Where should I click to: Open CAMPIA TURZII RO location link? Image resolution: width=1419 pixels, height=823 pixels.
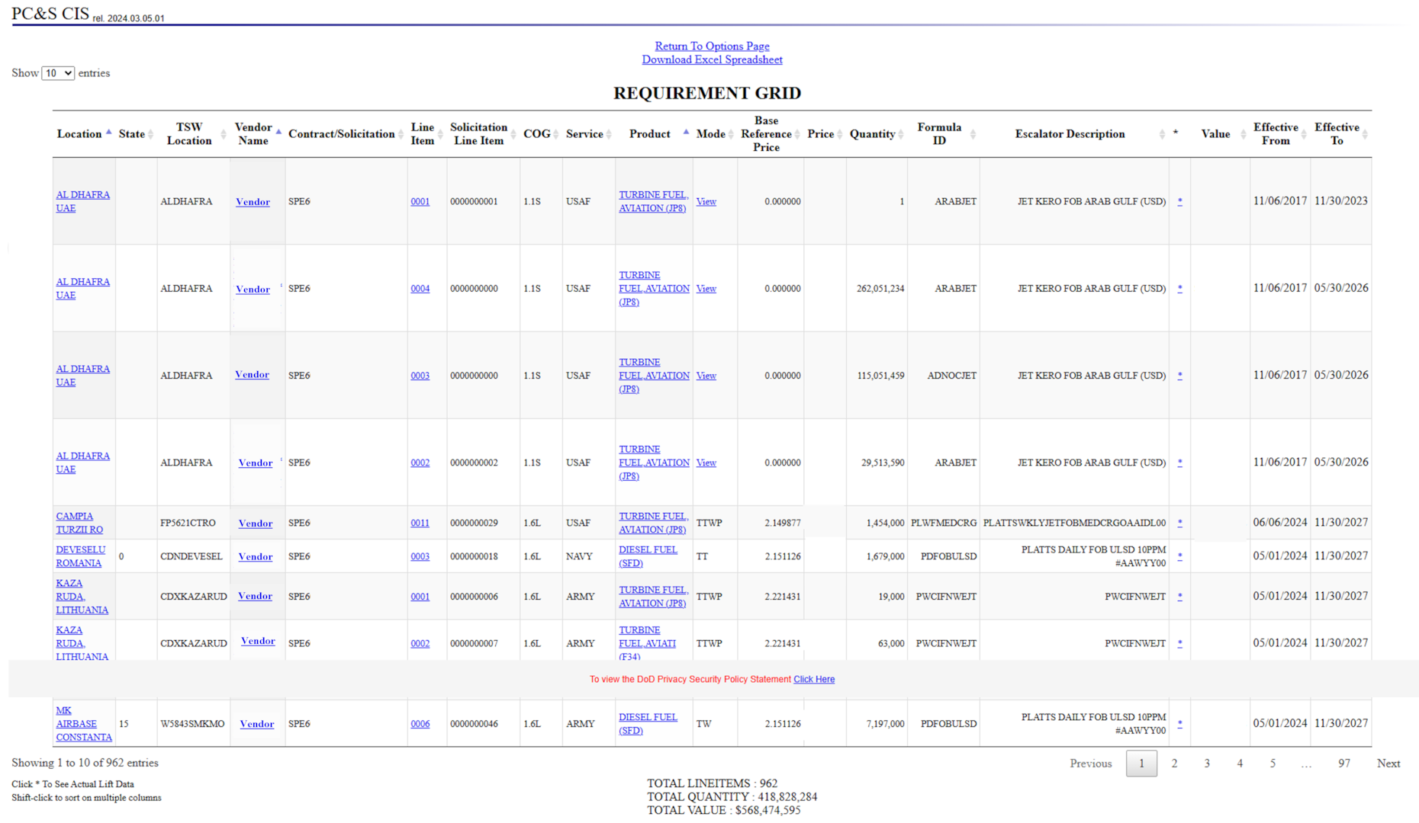pyautogui.click(x=79, y=523)
